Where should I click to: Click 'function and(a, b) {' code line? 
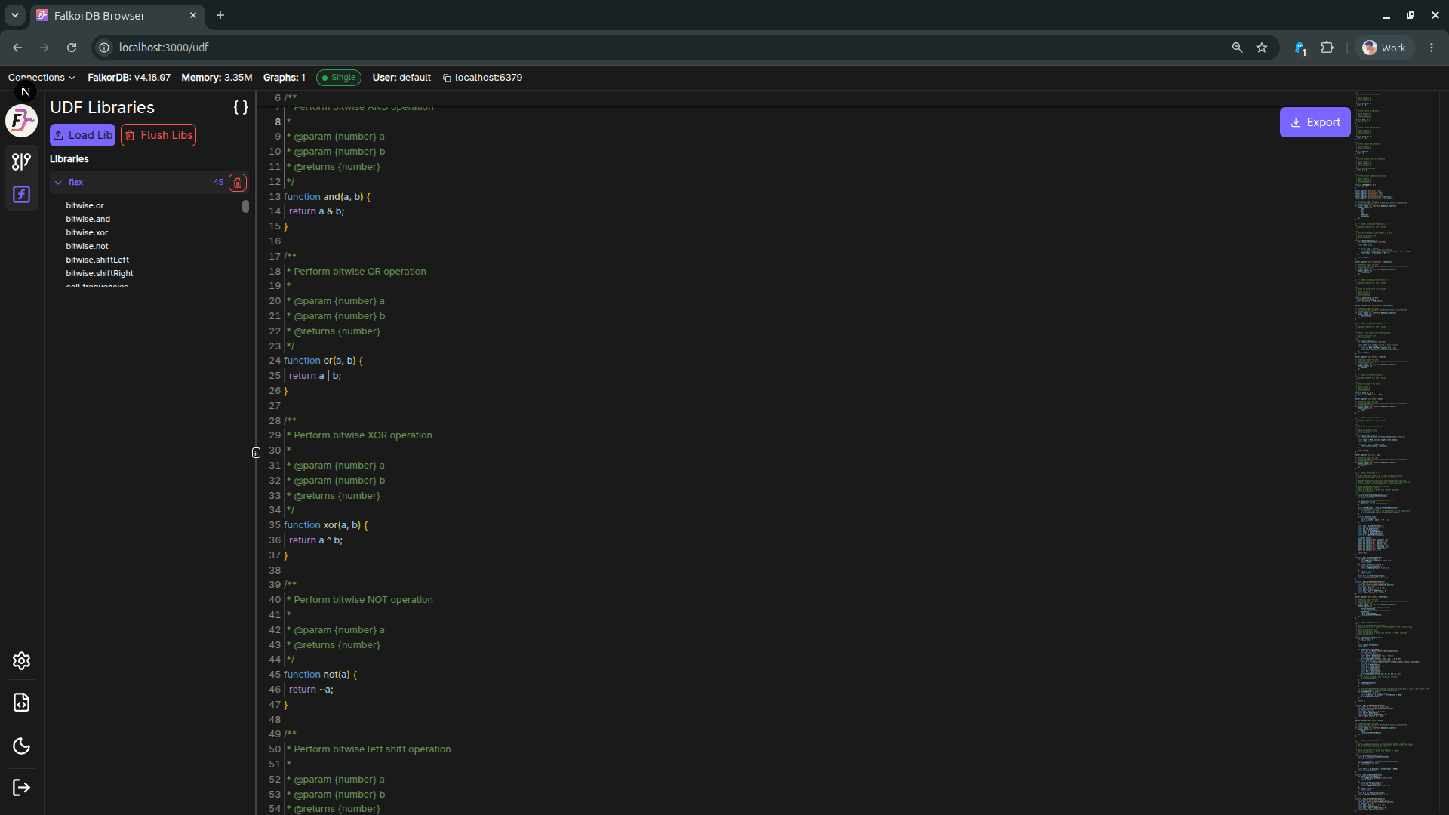click(327, 197)
